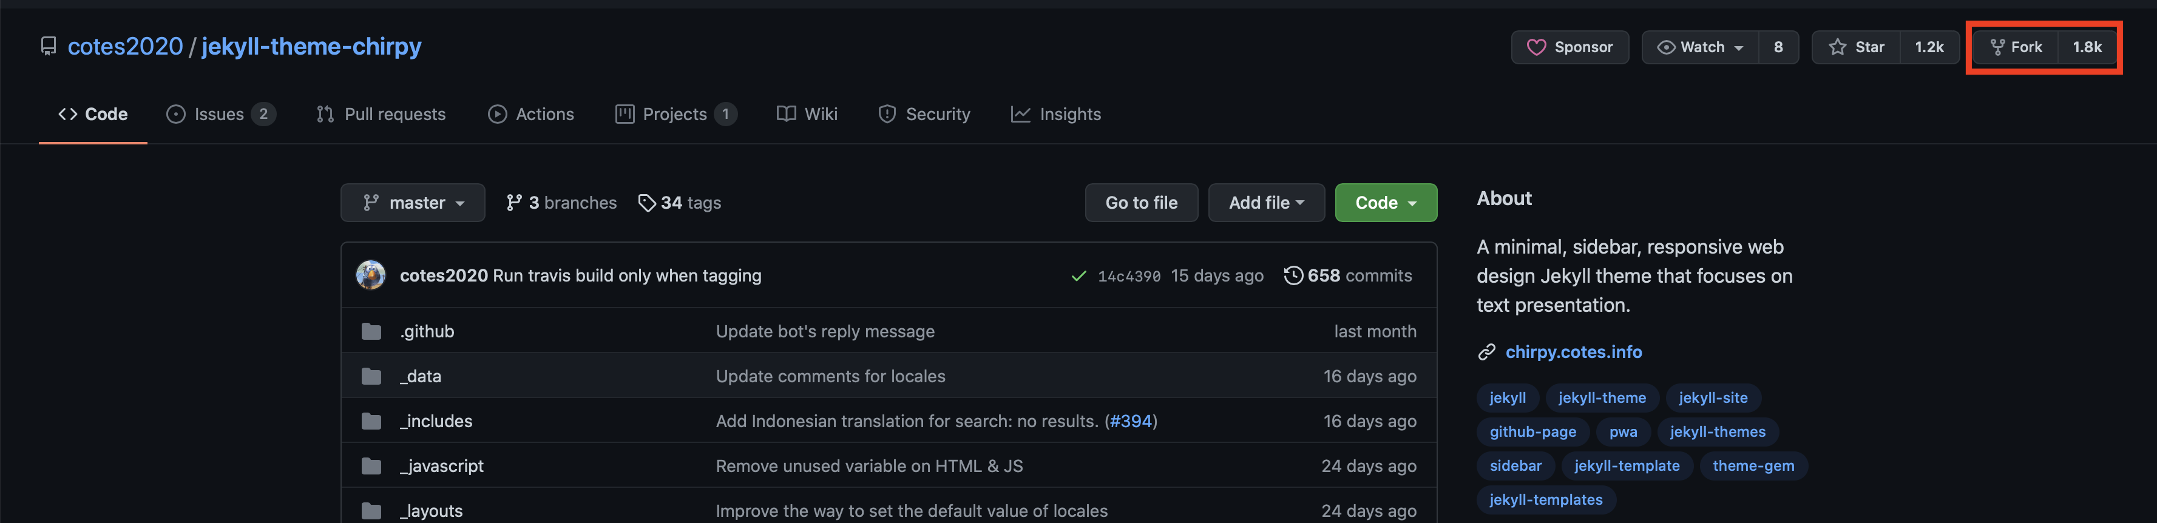Click the folder icon beside .github
The width and height of the screenshot is (2157, 523).
[371, 331]
